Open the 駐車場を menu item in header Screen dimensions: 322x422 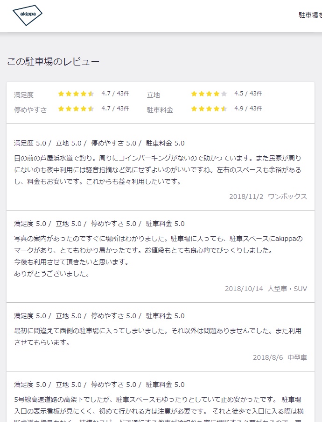[310, 15]
